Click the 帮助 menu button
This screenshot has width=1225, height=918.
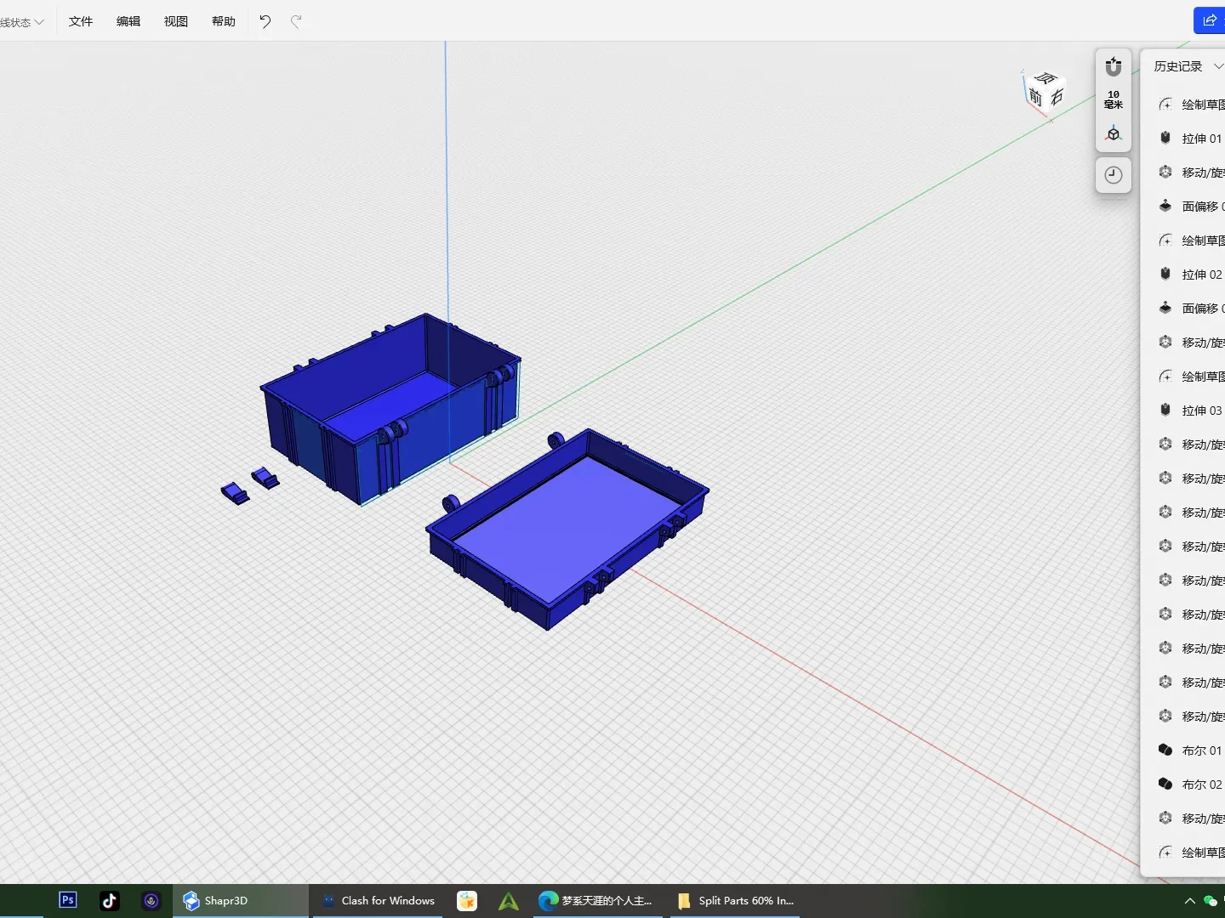click(224, 21)
